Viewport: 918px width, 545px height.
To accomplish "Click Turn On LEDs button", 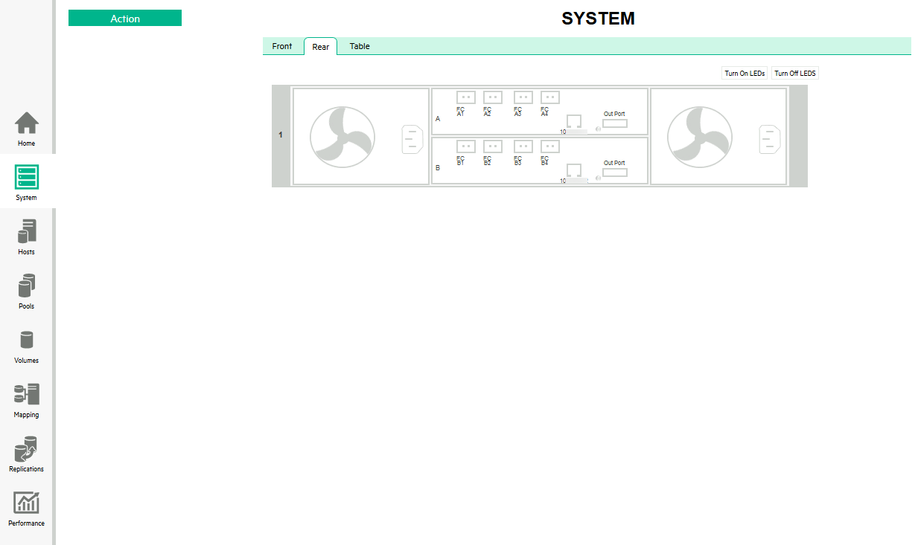I will pyautogui.click(x=745, y=74).
